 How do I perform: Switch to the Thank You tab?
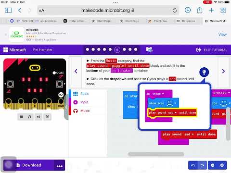(x=158, y=21)
